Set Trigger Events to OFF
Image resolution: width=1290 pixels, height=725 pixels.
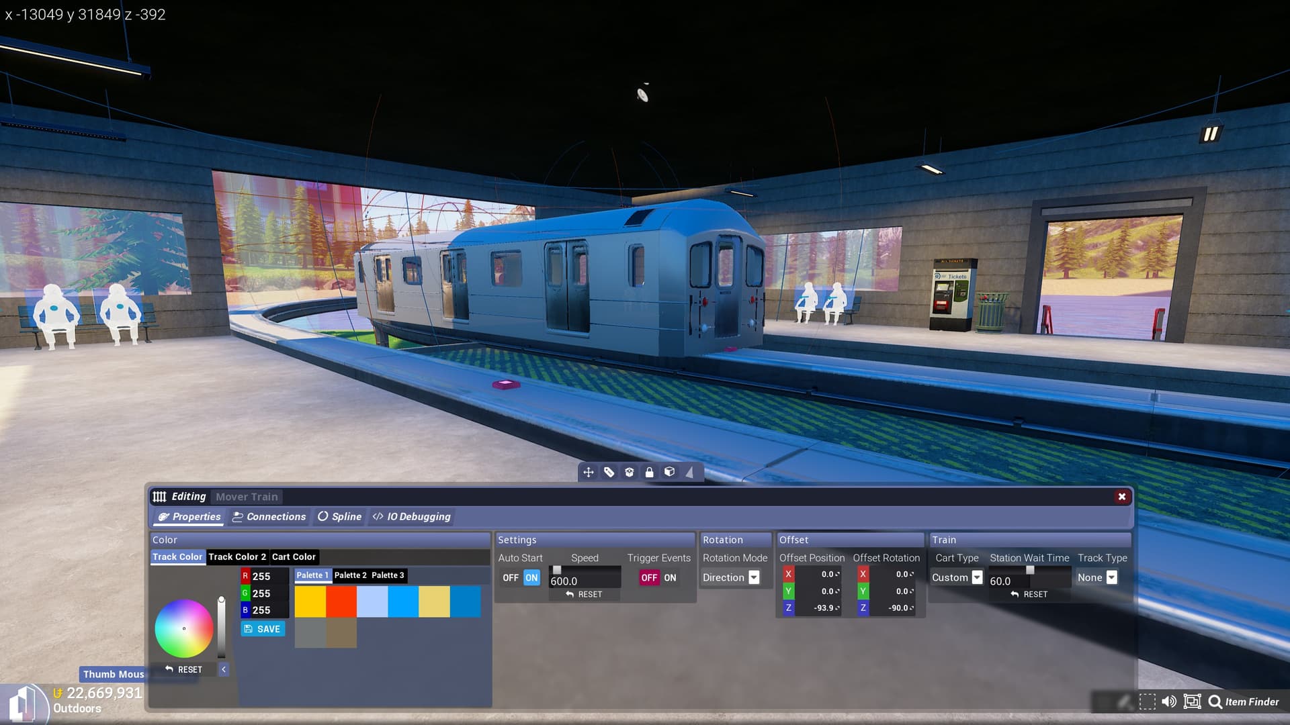tap(649, 578)
